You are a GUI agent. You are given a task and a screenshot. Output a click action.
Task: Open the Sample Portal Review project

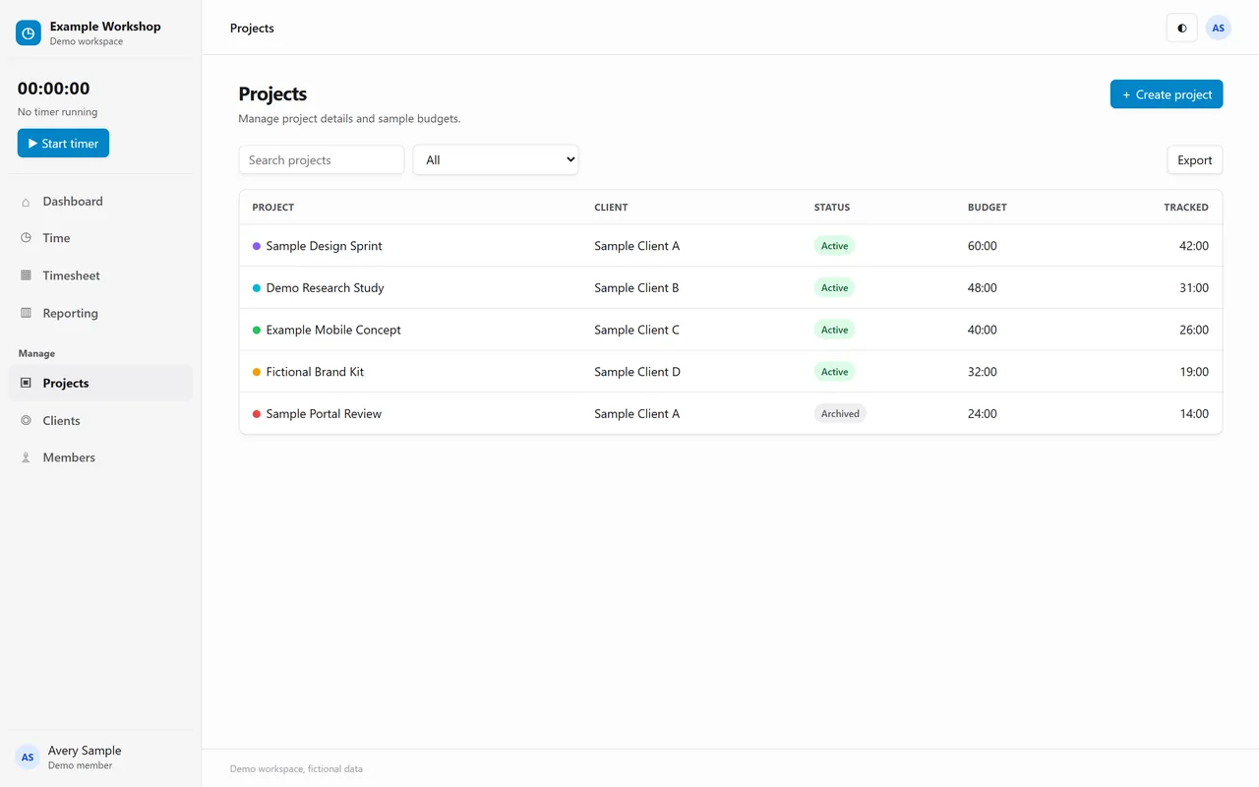(x=324, y=414)
